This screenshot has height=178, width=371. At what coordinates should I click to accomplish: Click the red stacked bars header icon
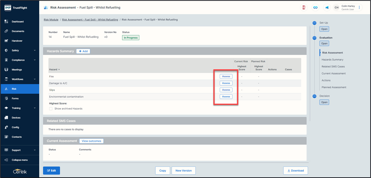coord(304,7)
